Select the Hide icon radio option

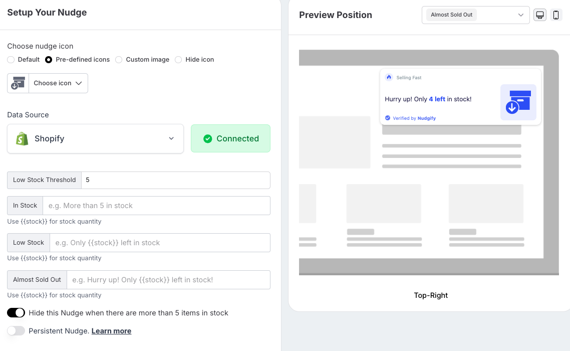178,60
